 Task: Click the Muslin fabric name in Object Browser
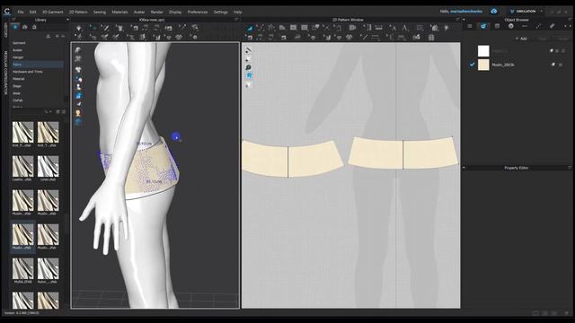[503, 65]
